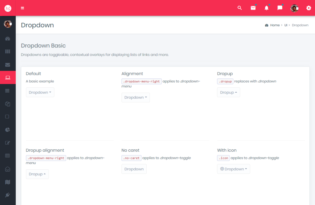The height and width of the screenshot is (205, 315).
Task: Select the laptop UI icon in sidebar
Action: pyautogui.click(x=8, y=77)
